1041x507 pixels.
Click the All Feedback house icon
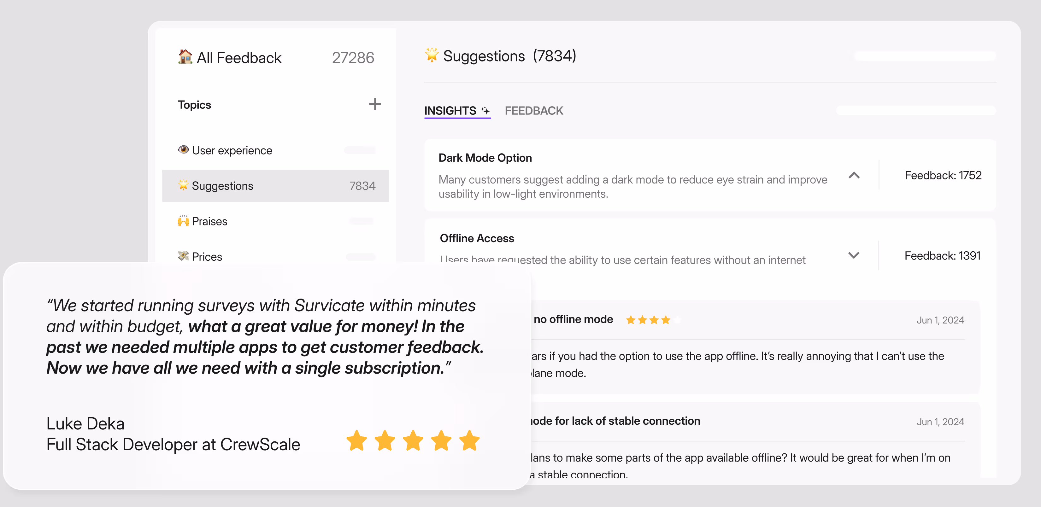(185, 57)
